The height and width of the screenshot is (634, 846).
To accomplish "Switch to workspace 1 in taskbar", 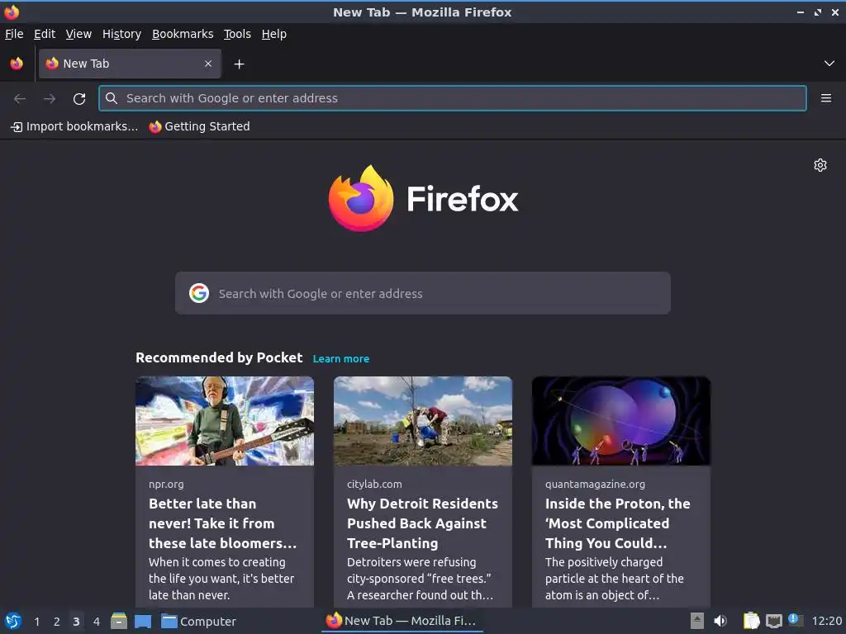I will click(x=36, y=622).
